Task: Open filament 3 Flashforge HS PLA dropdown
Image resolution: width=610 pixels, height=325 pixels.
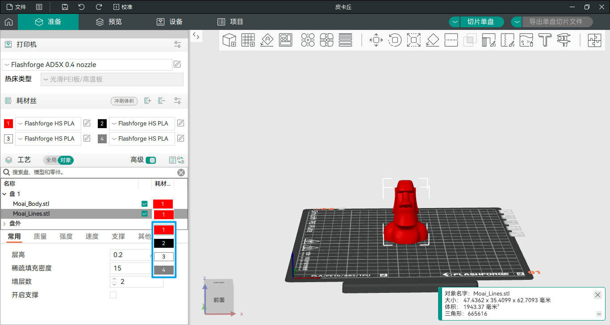Action: tap(48, 139)
